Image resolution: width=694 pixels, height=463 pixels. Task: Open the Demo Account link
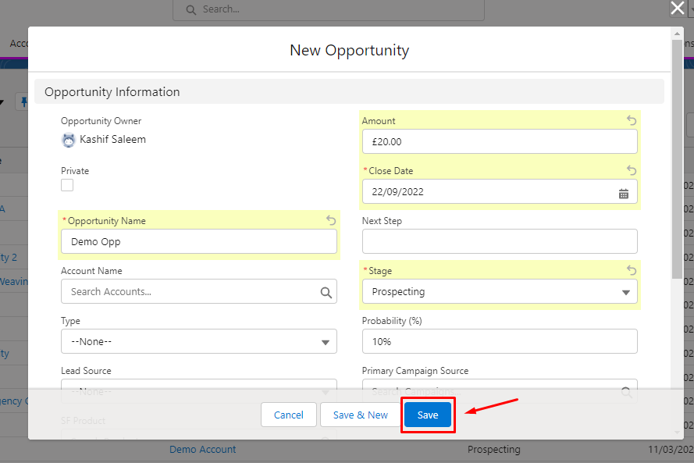click(202, 449)
